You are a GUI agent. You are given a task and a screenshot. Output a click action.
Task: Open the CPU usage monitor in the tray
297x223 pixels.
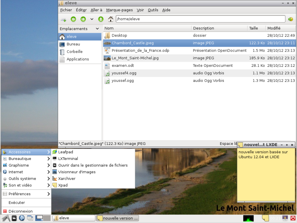(249, 218)
